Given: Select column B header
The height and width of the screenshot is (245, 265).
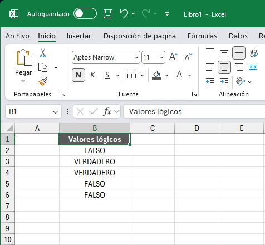Looking at the screenshot, I should pyautogui.click(x=95, y=128).
